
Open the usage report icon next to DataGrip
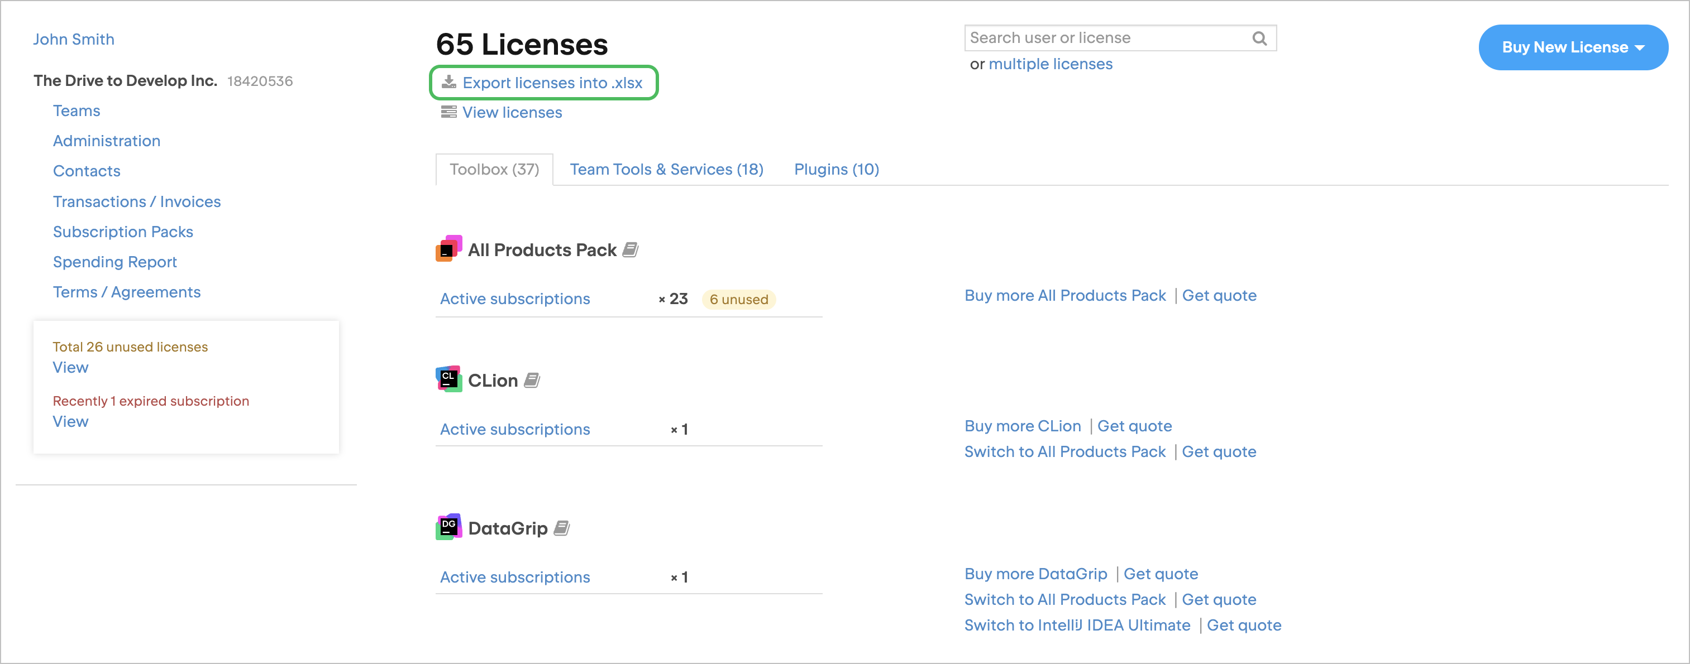(x=562, y=528)
